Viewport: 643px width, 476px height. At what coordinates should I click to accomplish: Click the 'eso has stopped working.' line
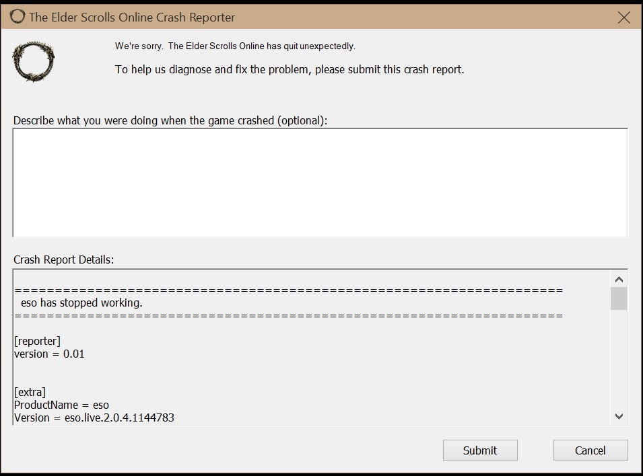[81, 303]
